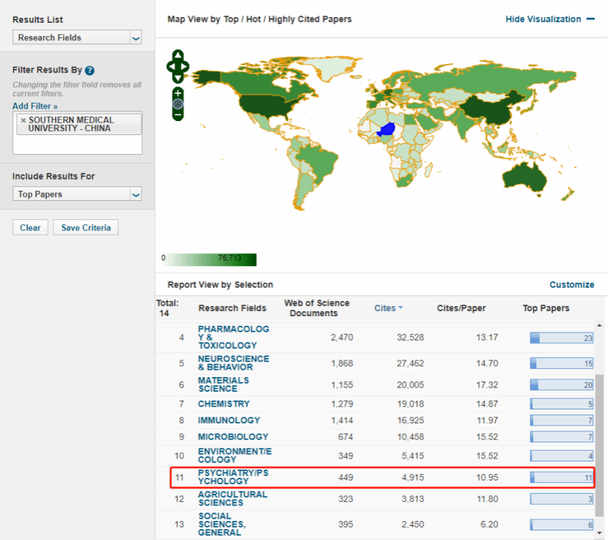Image resolution: width=608 pixels, height=540 pixels.
Task: Open the Customize report link
Action: pyautogui.click(x=571, y=285)
